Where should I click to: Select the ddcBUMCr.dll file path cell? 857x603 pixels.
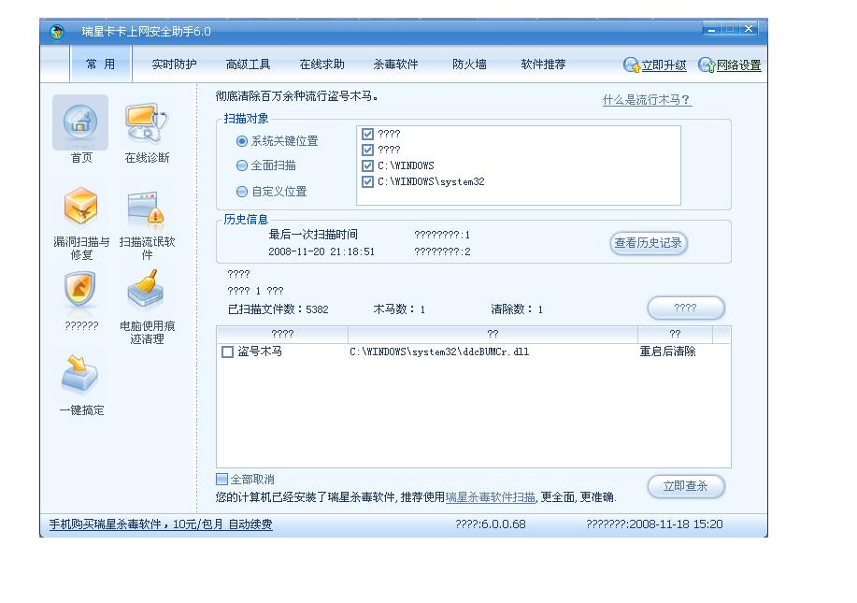pyautogui.click(x=439, y=352)
